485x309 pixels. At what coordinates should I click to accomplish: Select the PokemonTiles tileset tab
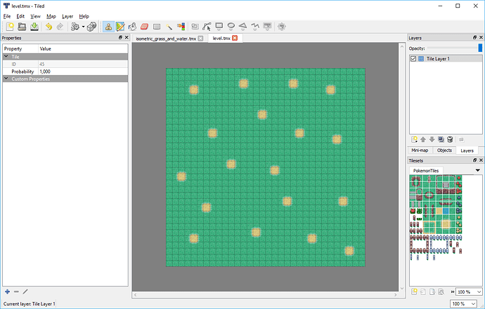click(426, 170)
